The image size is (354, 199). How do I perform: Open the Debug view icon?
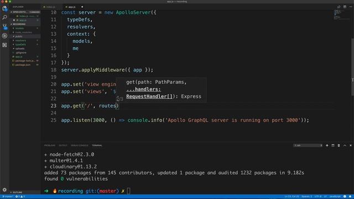4,35
